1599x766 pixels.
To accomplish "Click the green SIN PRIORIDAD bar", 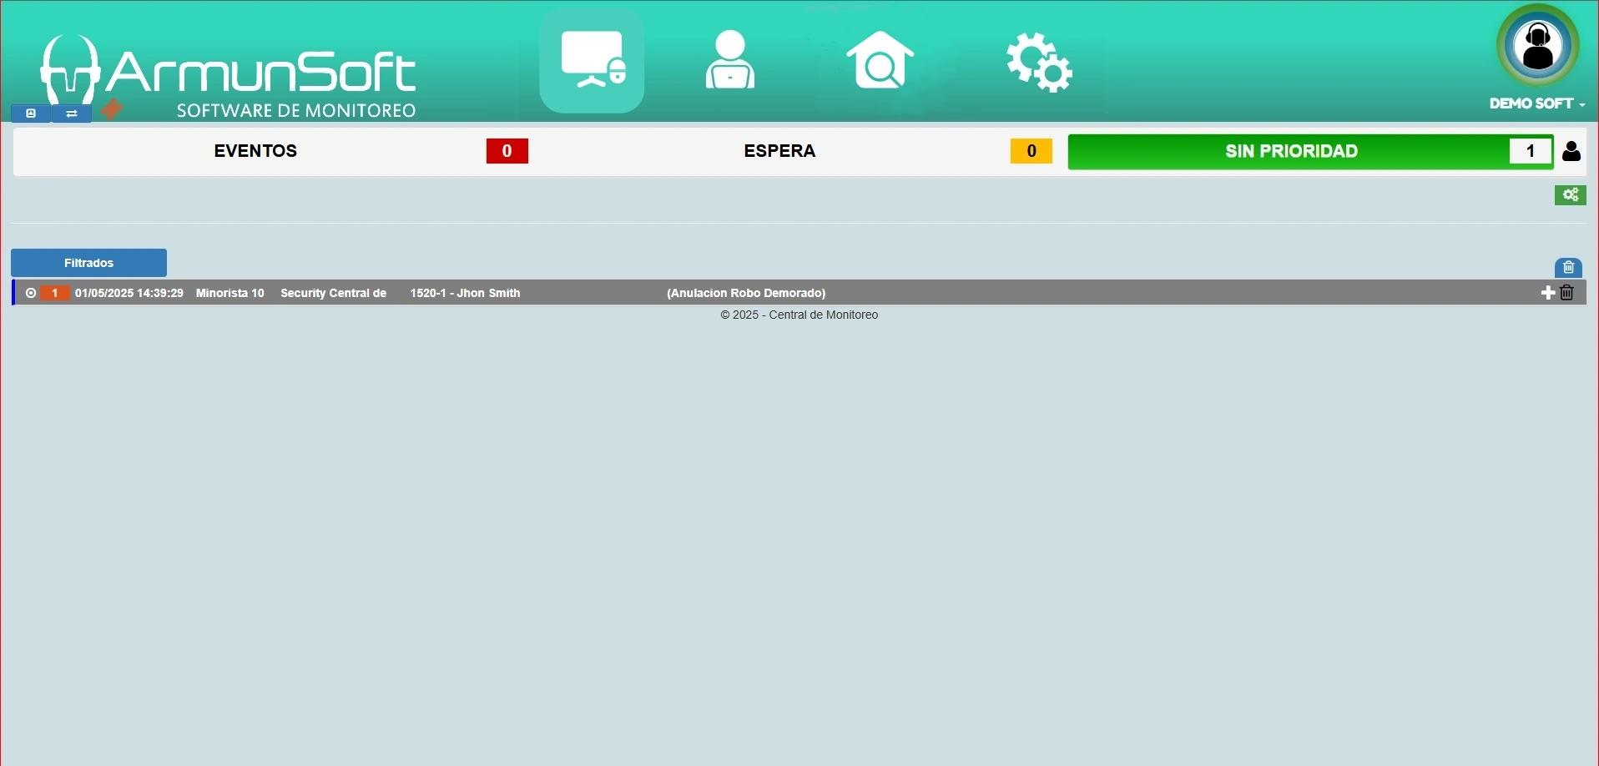I will click(x=1290, y=151).
